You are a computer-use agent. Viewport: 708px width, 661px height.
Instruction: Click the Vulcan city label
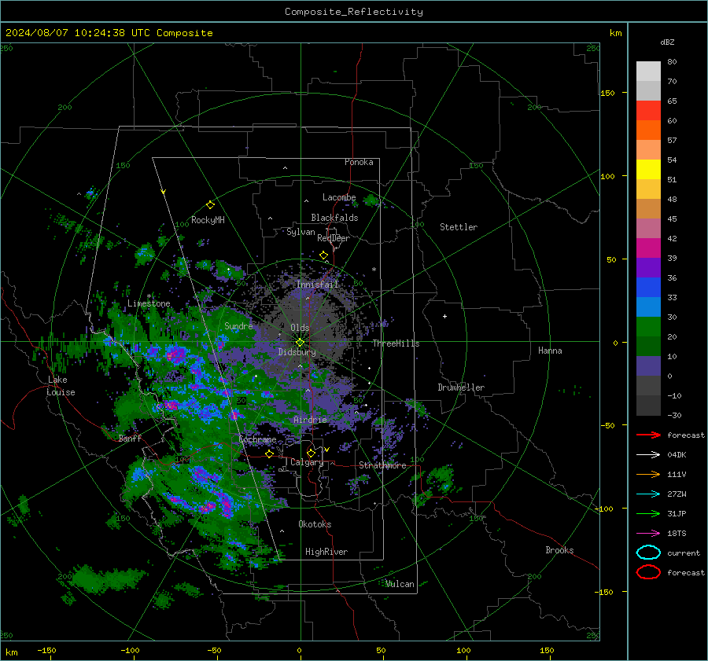click(x=400, y=584)
